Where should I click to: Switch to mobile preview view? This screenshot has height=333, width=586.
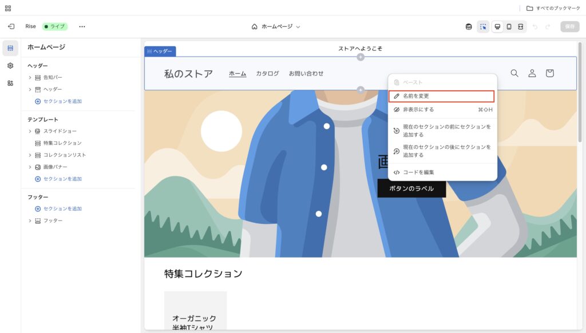point(509,26)
